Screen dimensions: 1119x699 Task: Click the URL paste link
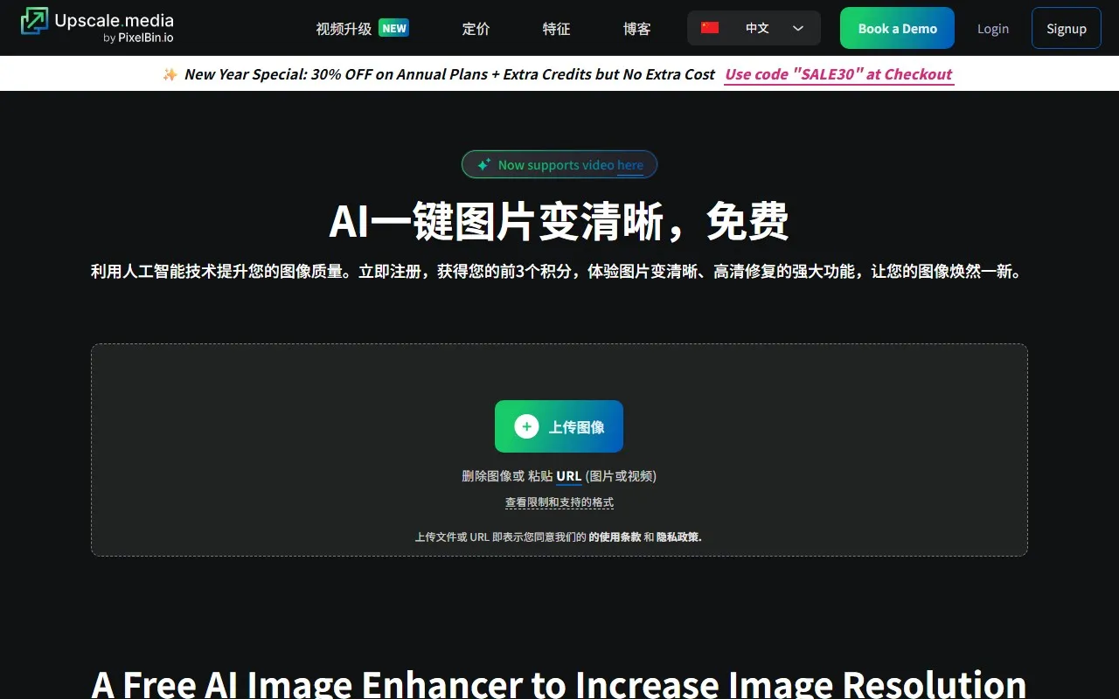tap(568, 476)
